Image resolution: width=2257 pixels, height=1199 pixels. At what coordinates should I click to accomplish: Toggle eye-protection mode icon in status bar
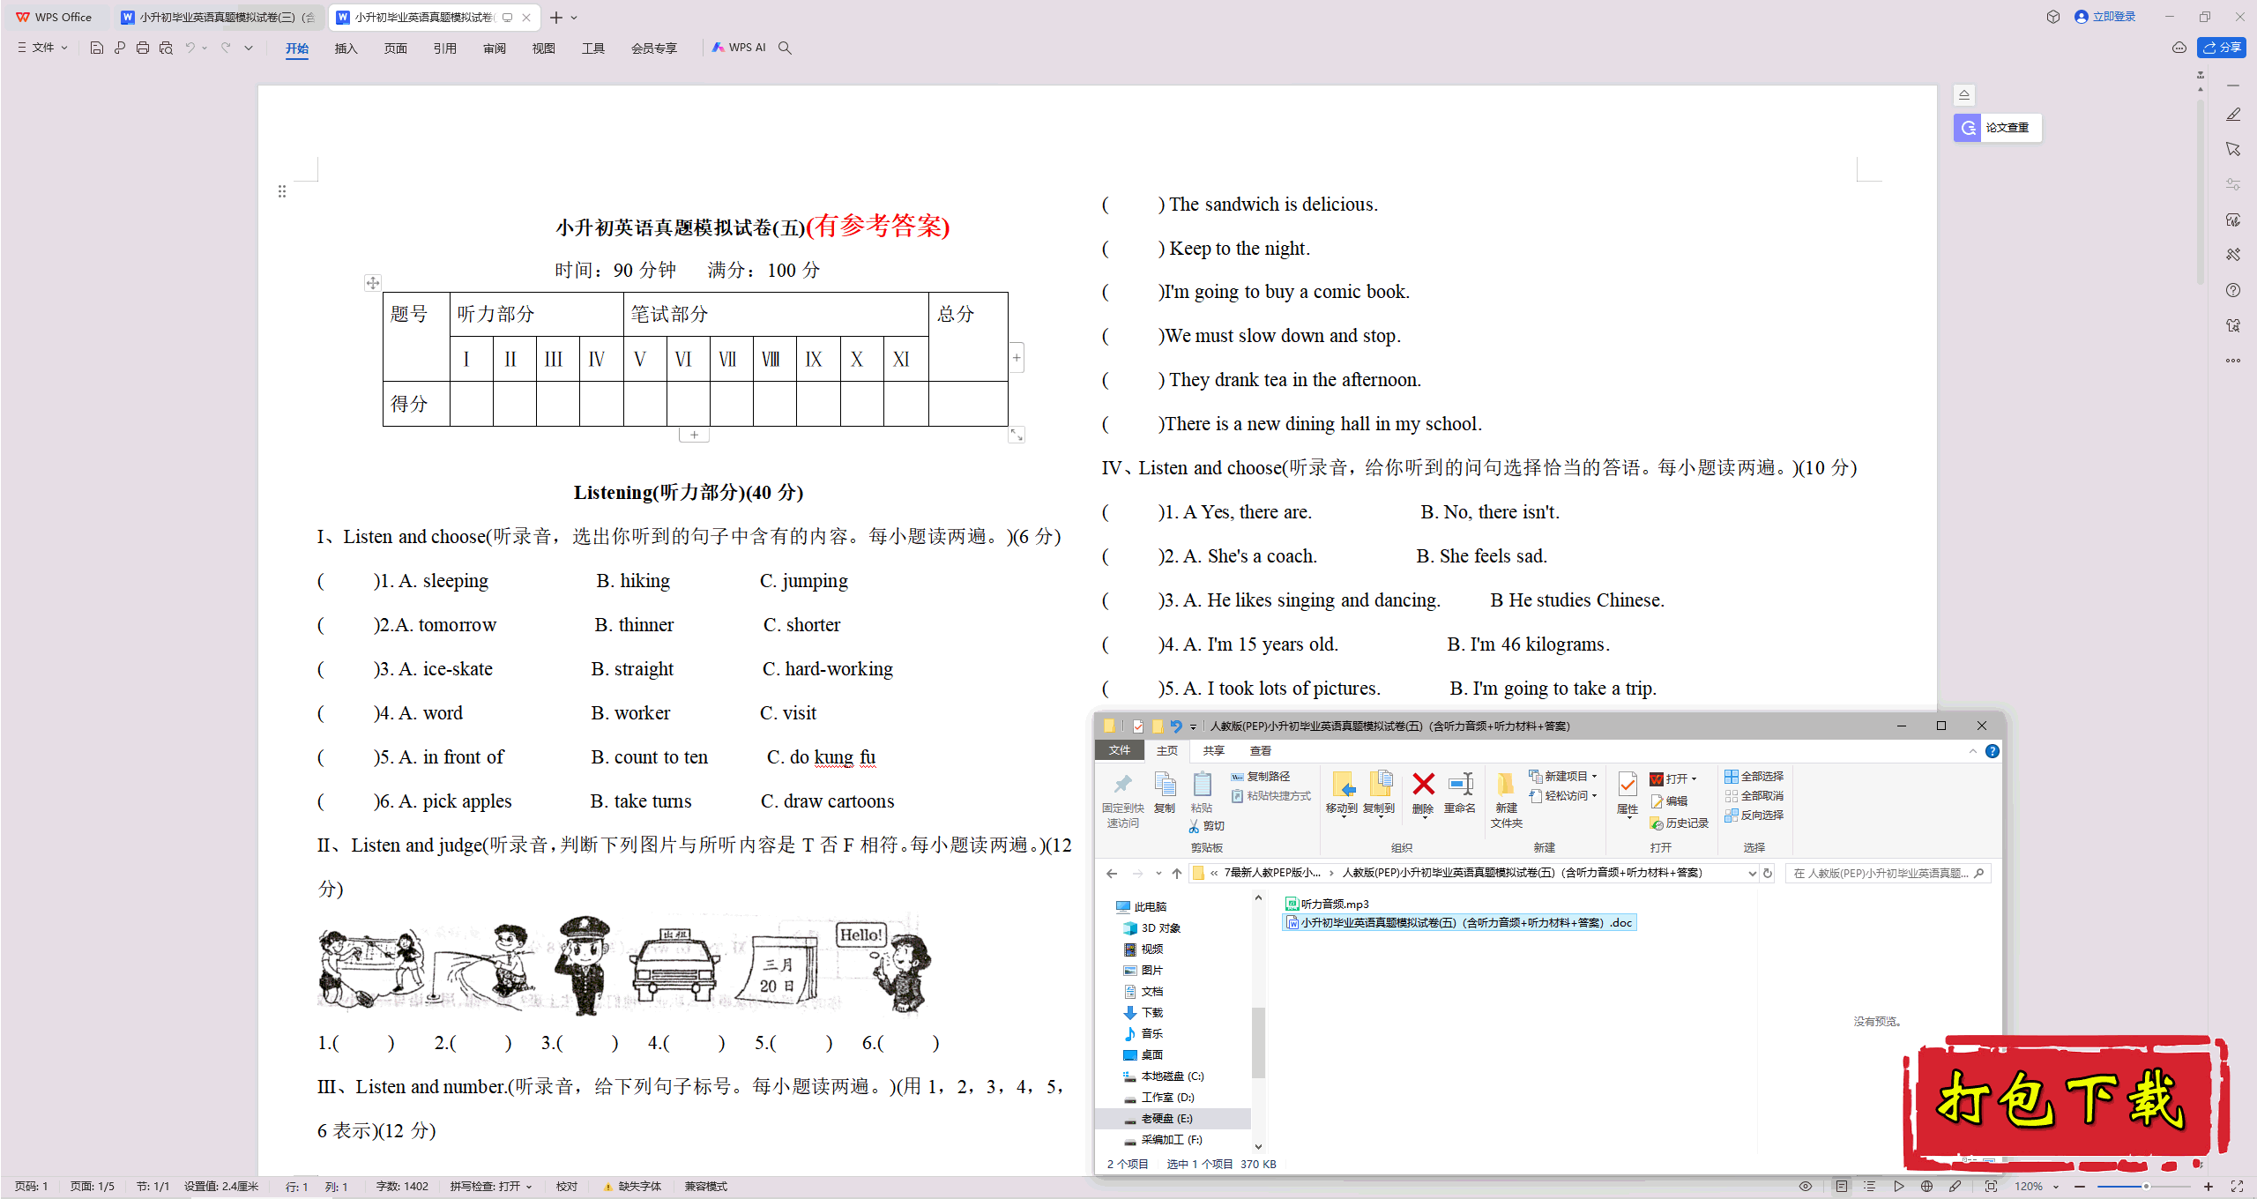[x=1806, y=1187]
